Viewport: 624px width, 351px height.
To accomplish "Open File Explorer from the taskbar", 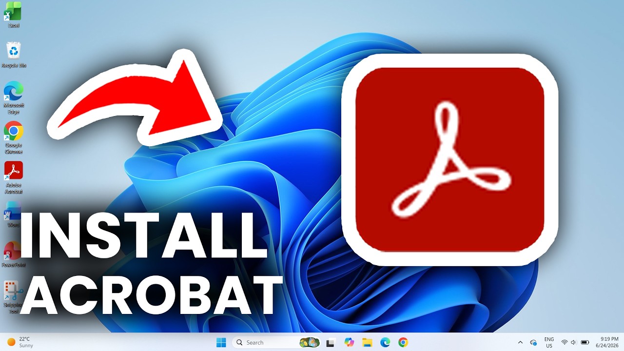I will tap(367, 342).
